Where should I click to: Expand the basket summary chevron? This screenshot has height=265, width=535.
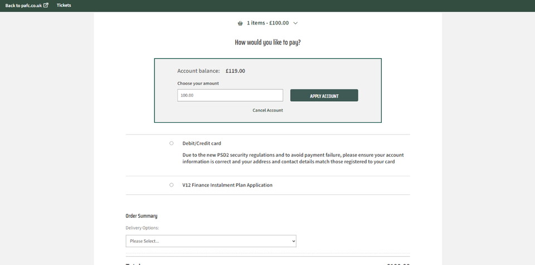[295, 23]
